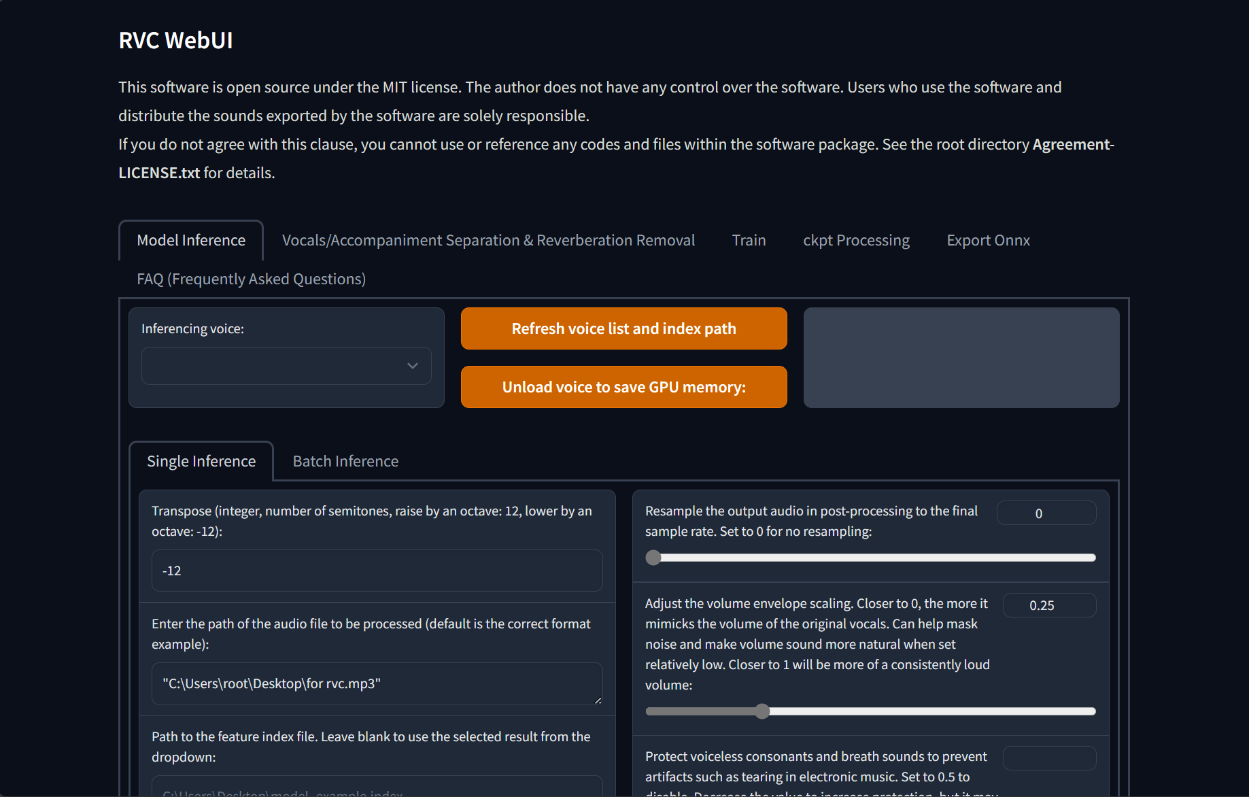Click the audio file path text box

click(x=377, y=683)
